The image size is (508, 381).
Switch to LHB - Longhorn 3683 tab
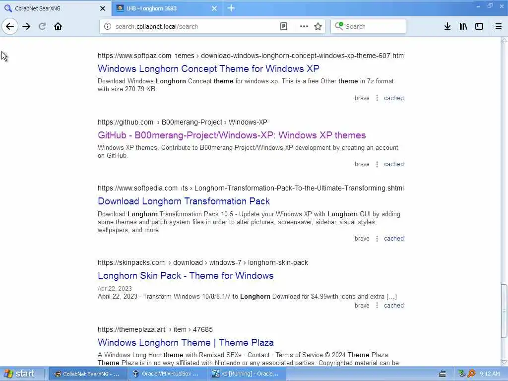coord(167,8)
